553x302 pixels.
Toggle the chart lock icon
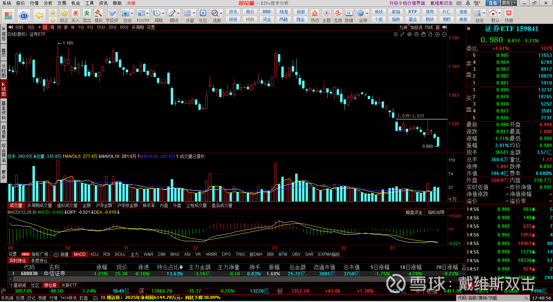pos(430,34)
